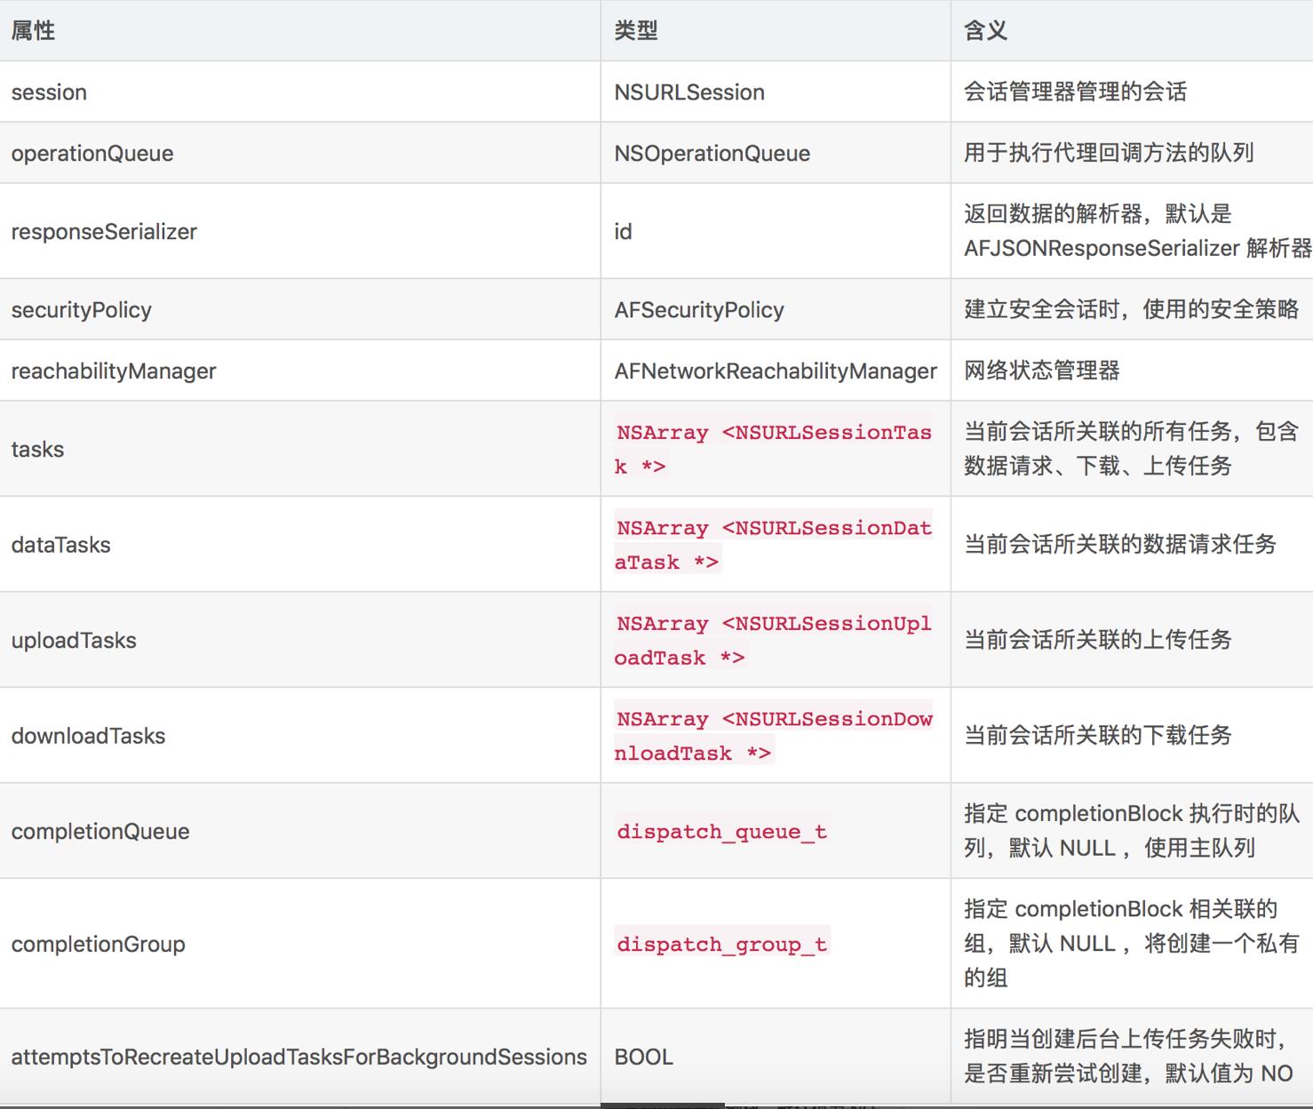Click 当前会话所关联的上传任务 description
The height and width of the screenshot is (1109, 1313).
pos(1098,640)
